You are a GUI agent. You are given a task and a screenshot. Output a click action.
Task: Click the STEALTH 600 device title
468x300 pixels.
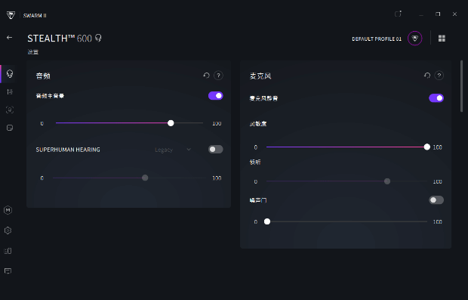tap(60, 39)
